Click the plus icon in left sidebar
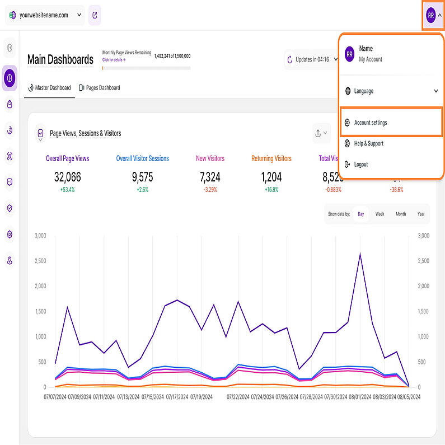The image size is (445, 445). click(10, 48)
